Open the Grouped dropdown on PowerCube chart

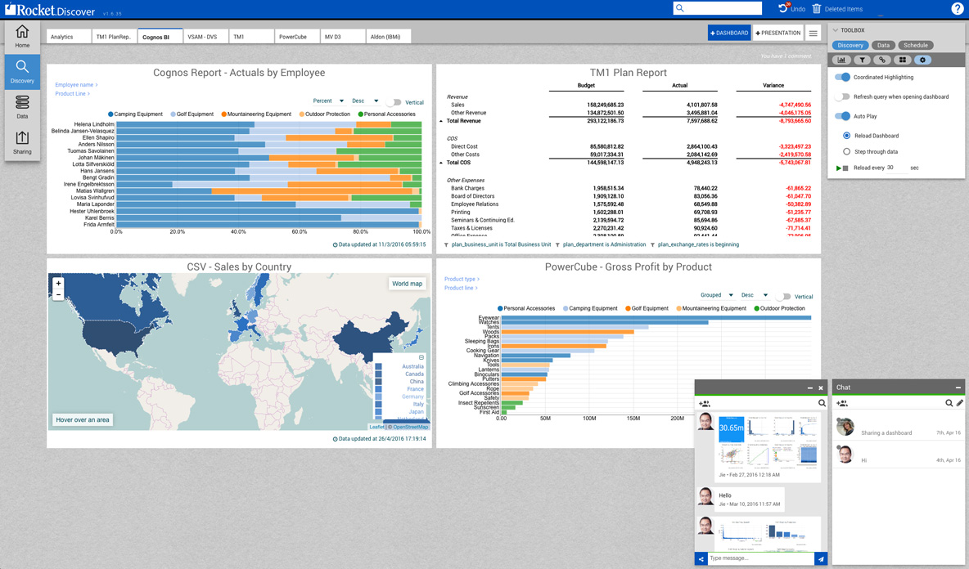tap(716, 296)
